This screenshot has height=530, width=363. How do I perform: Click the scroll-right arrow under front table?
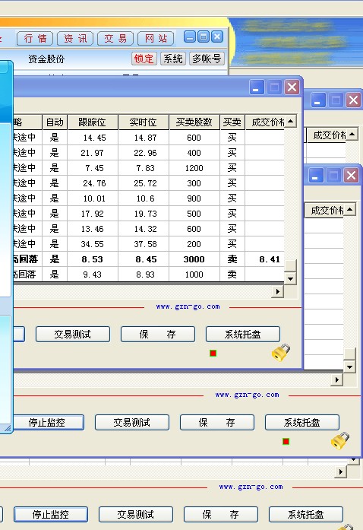coord(278,291)
